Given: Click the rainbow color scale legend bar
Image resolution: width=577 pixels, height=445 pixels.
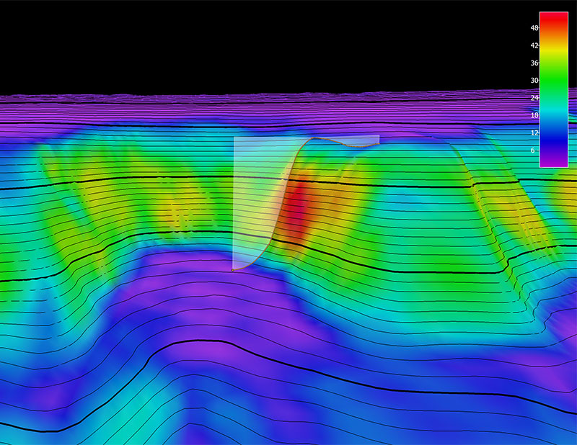Looking at the screenshot, I should click(x=554, y=90).
